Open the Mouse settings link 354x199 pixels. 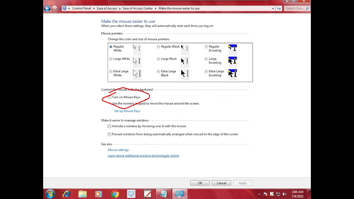coord(118,150)
